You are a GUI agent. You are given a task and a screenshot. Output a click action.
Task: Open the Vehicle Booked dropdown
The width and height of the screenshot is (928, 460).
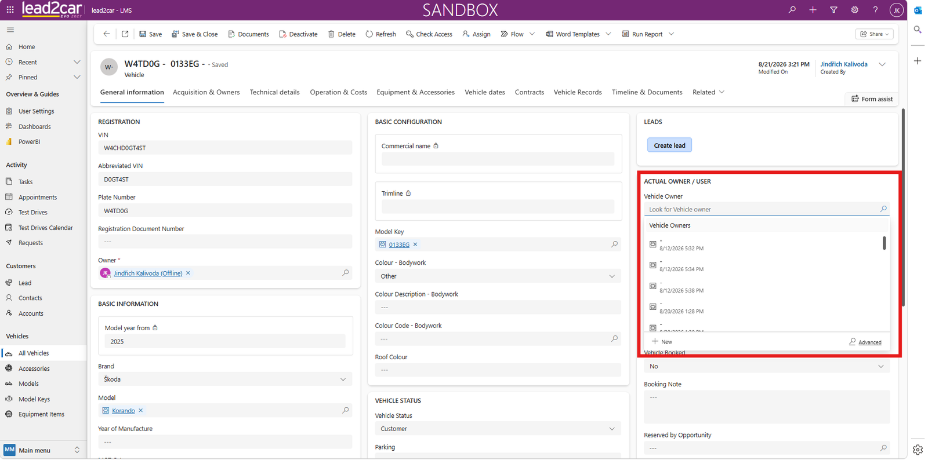click(x=767, y=366)
